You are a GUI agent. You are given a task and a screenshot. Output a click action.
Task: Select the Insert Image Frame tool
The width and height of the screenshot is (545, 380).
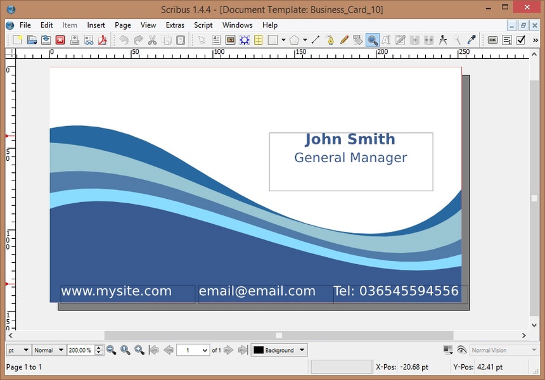230,40
